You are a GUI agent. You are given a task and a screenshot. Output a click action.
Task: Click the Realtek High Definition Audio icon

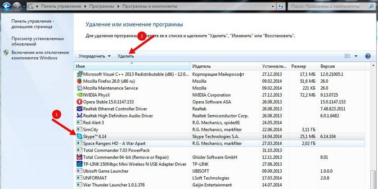click(x=80, y=115)
